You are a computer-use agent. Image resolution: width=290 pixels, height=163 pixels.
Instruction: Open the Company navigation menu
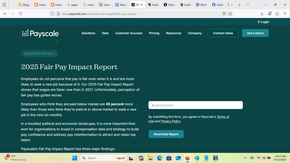[195, 33]
